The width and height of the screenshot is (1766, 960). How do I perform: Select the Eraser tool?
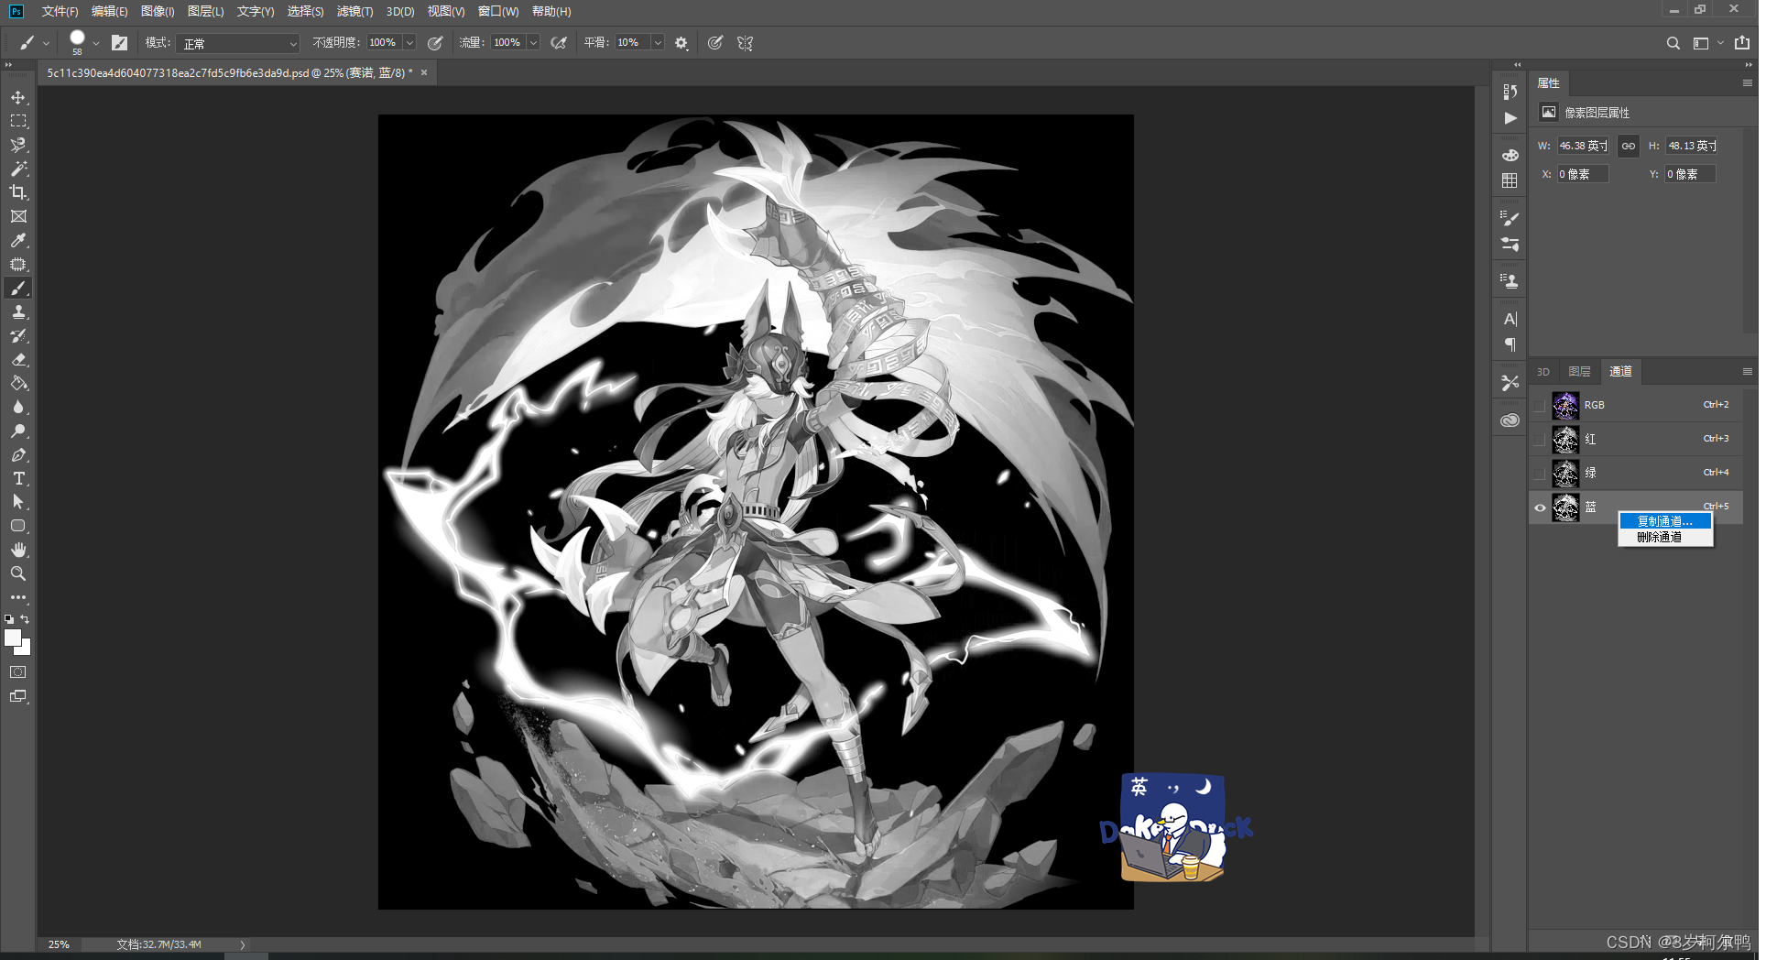[x=18, y=359]
